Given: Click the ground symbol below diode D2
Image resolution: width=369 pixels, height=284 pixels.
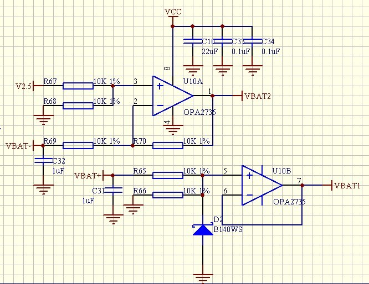Looking at the screenshot, I should pyautogui.click(x=203, y=278).
